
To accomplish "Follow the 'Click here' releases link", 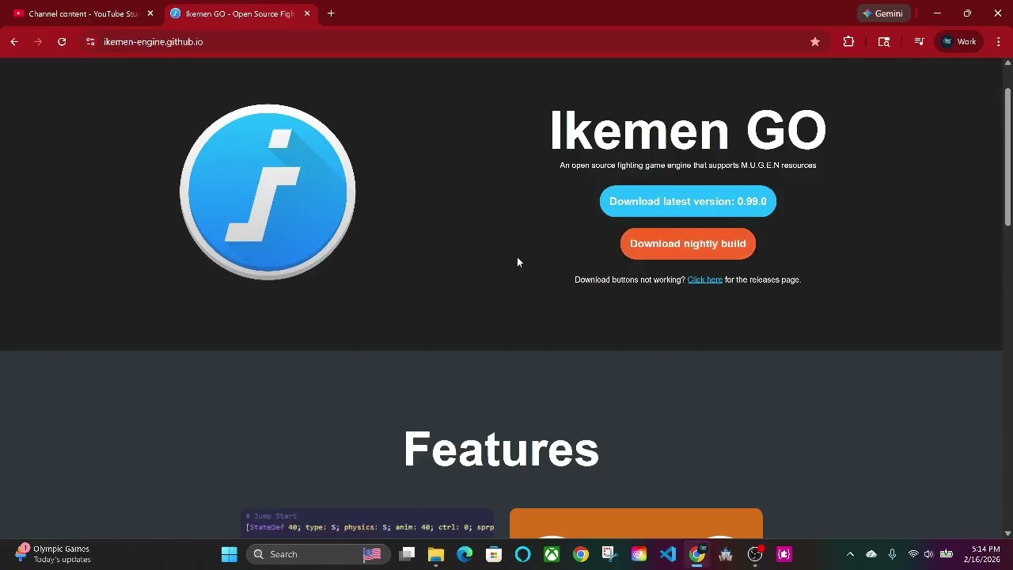I will (x=704, y=279).
